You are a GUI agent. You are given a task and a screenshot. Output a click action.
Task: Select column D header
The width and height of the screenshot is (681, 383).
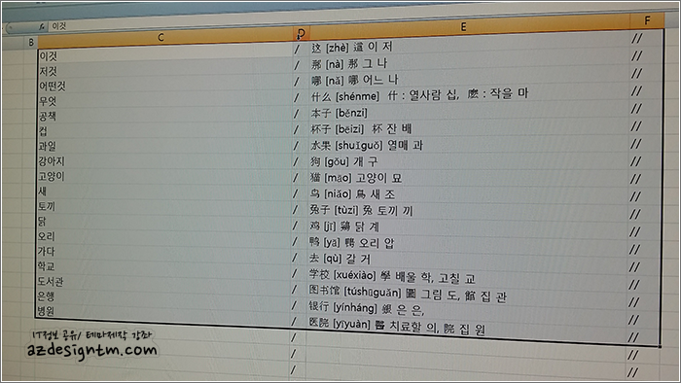point(302,33)
